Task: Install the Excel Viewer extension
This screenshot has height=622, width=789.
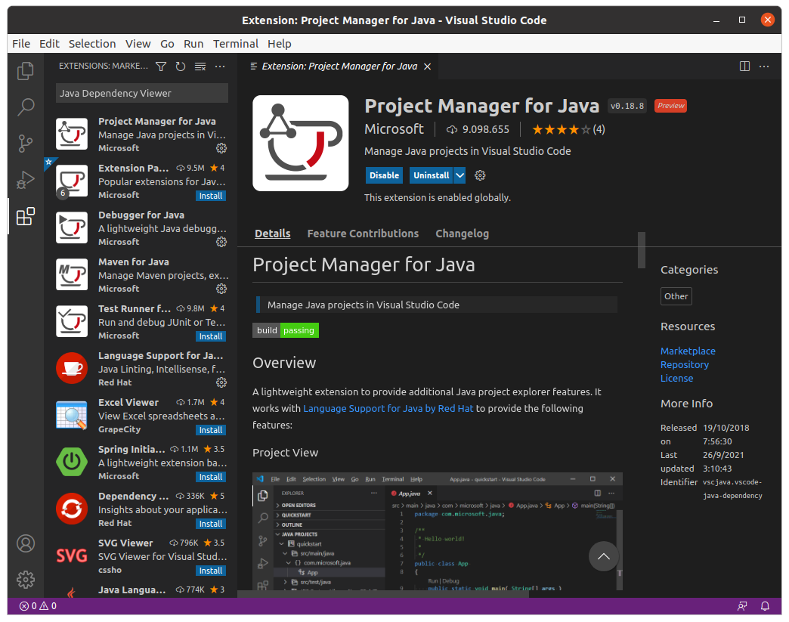Action: coord(210,429)
